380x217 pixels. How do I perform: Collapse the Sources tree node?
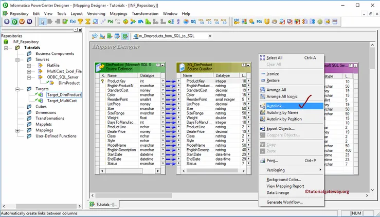click(x=17, y=60)
